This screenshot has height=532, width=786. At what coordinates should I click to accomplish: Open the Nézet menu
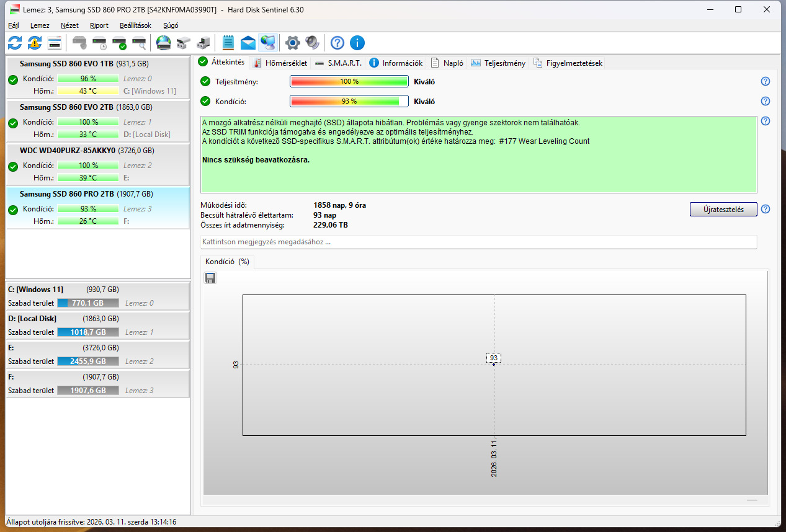[69, 25]
